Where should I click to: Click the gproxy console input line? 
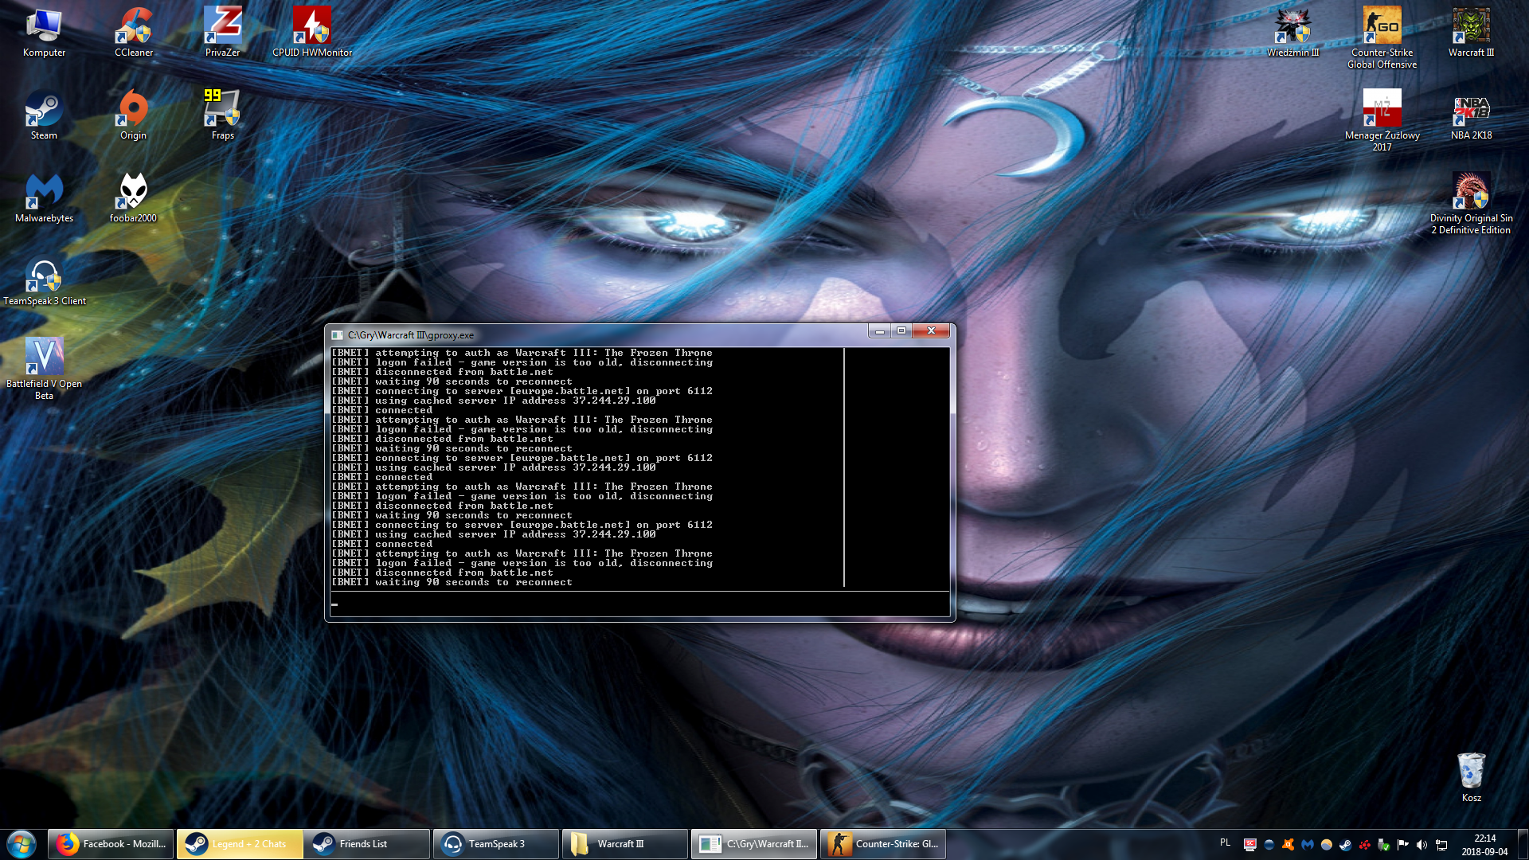point(639,604)
